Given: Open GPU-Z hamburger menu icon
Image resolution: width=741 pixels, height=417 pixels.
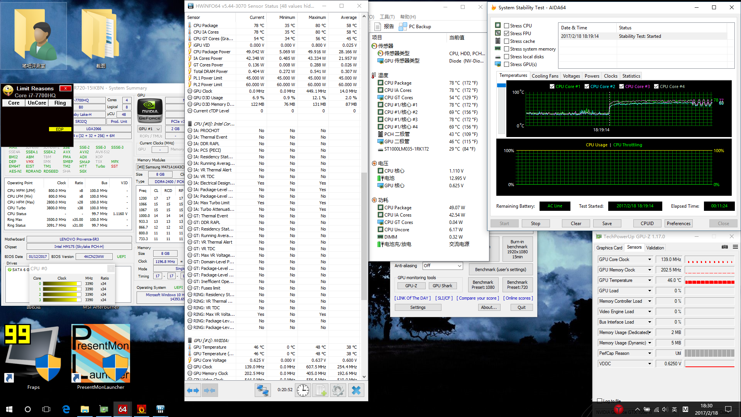Looking at the screenshot, I should pos(735,247).
